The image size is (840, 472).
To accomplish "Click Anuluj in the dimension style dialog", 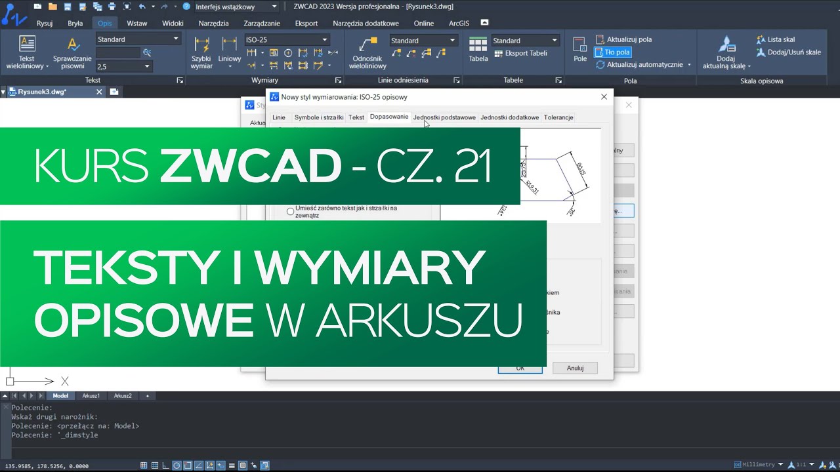I will tap(575, 368).
